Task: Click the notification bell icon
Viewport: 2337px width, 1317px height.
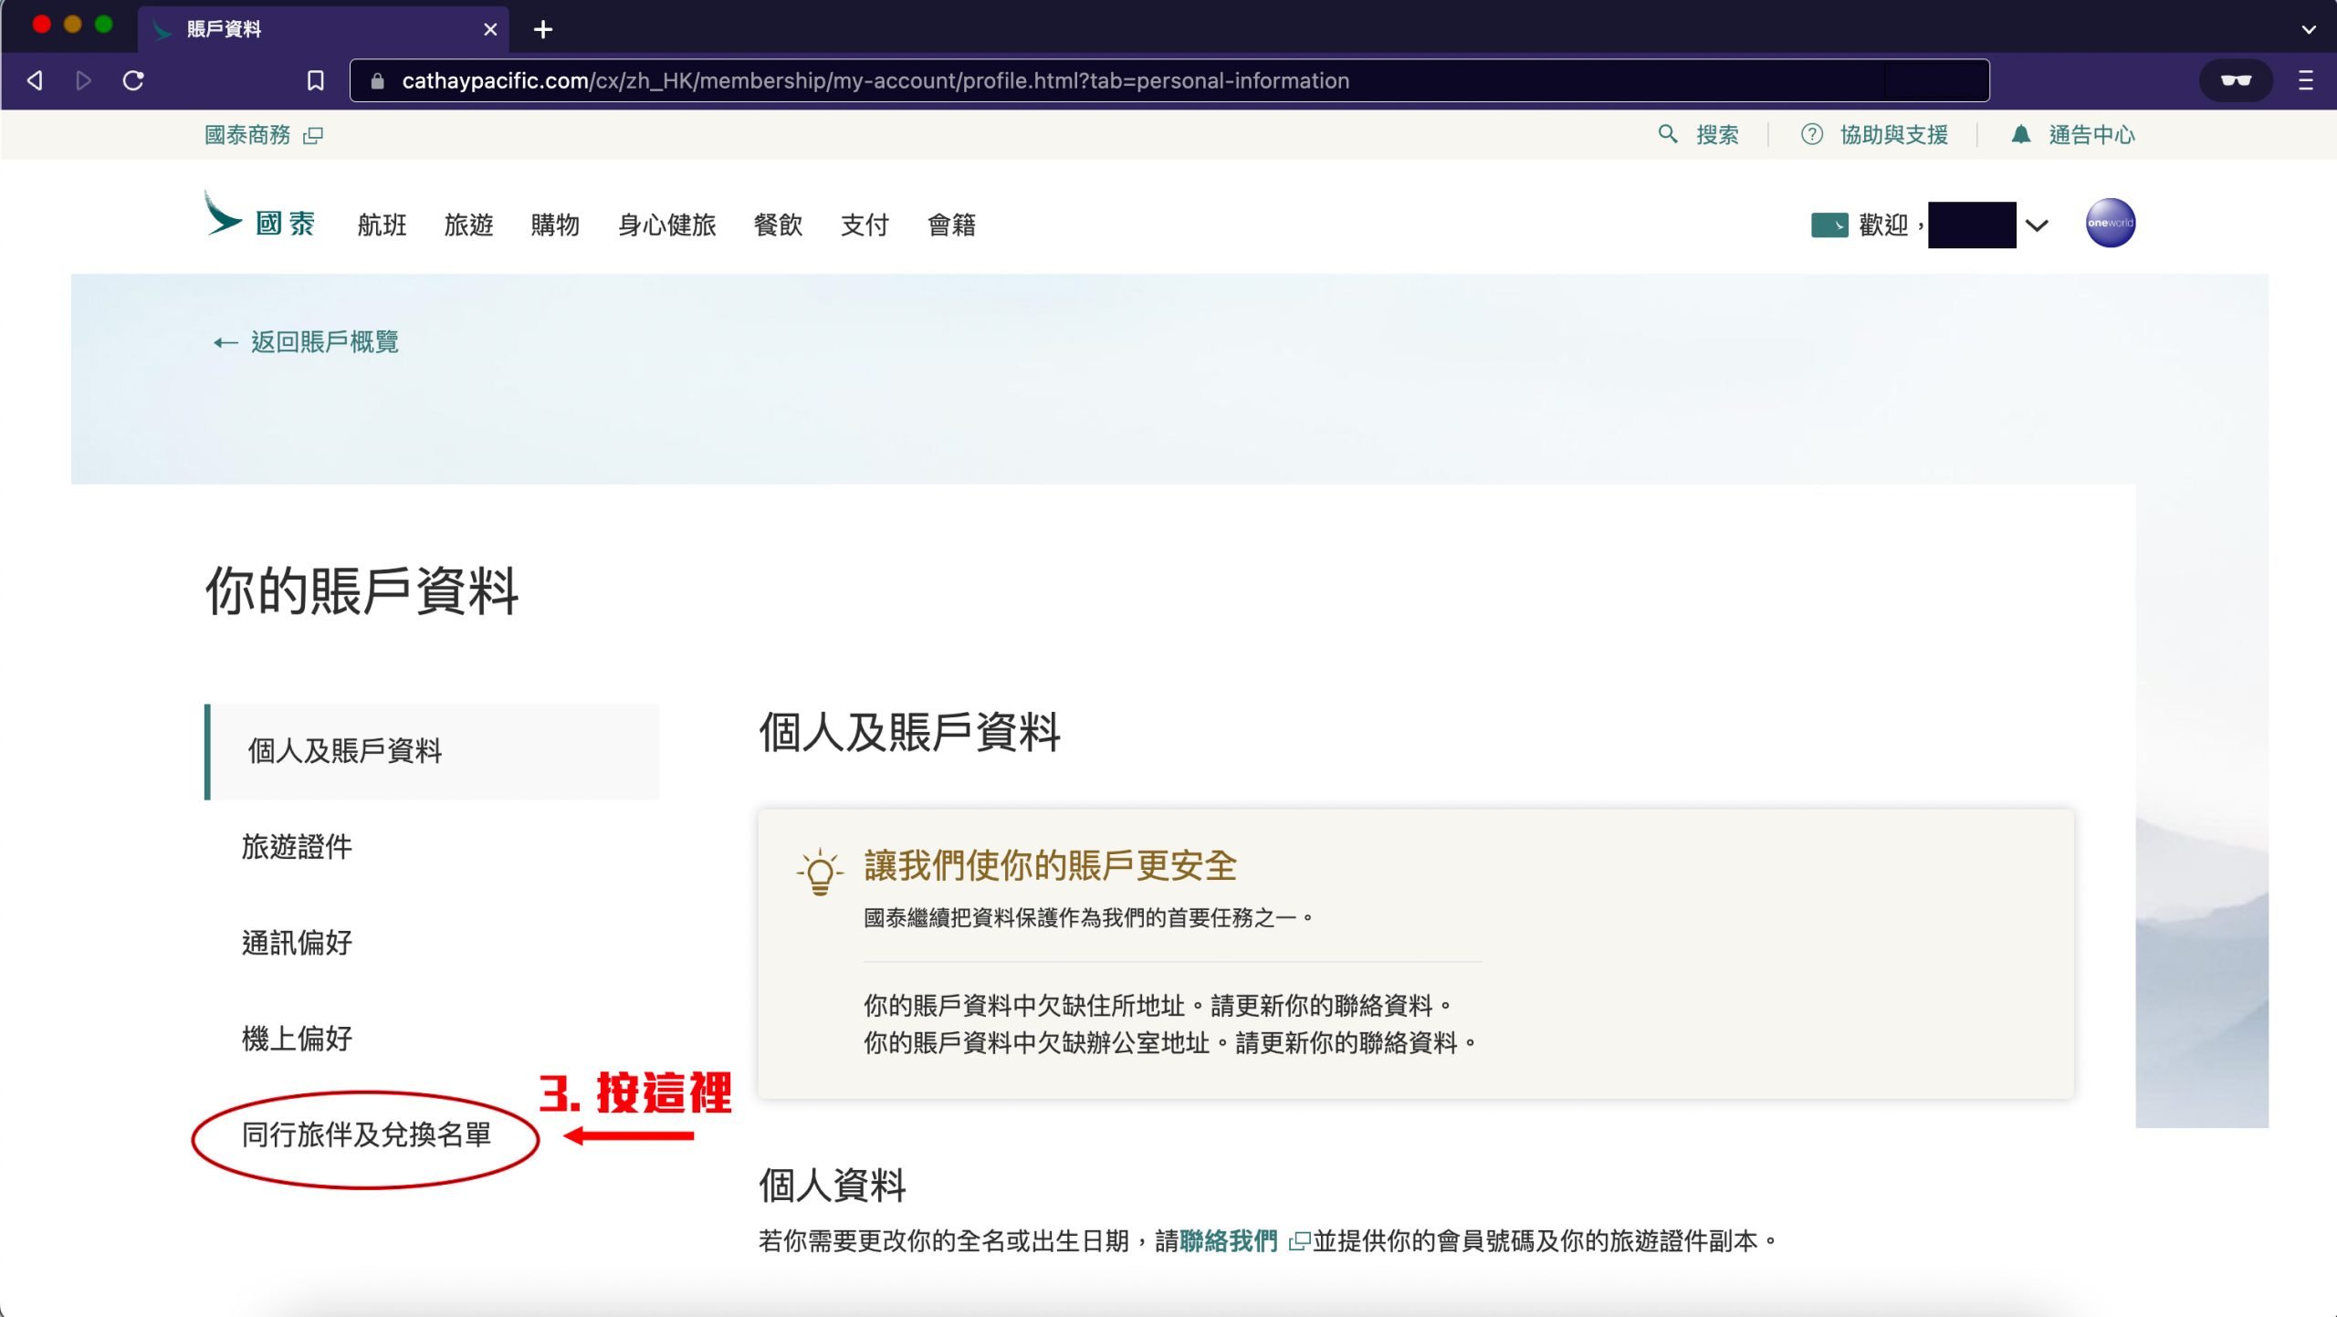Action: click(2020, 134)
